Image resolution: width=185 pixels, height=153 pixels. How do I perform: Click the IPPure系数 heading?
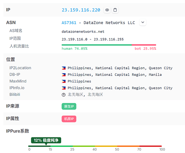(x=18, y=131)
